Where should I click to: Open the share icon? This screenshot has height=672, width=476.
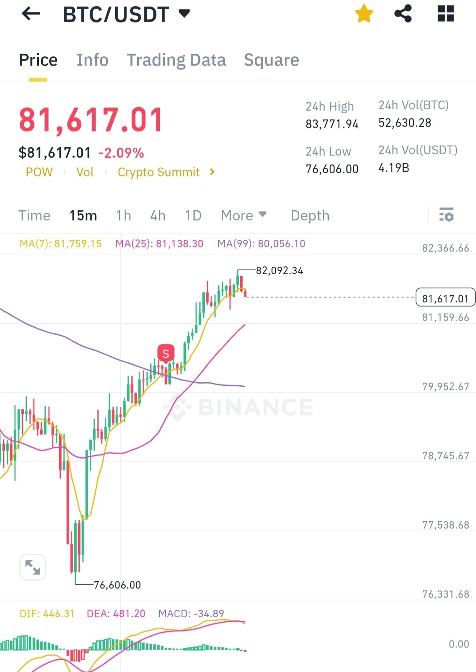pyautogui.click(x=403, y=14)
